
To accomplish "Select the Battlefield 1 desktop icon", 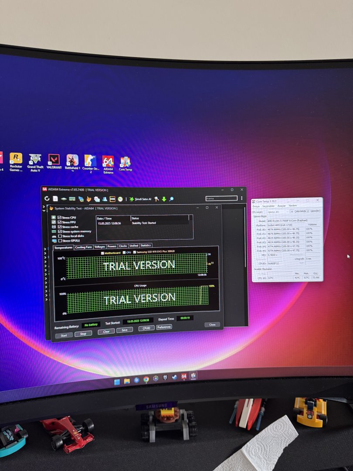I will pyautogui.click(x=73, y=162).
